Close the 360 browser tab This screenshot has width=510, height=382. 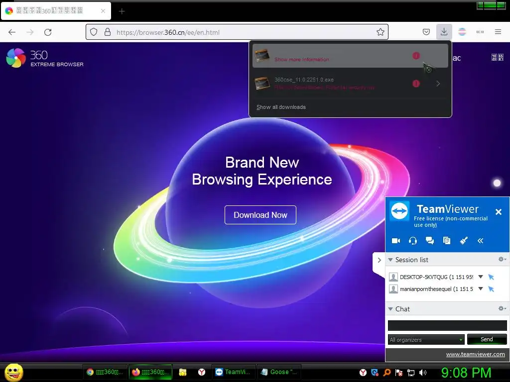coord(103,11)
